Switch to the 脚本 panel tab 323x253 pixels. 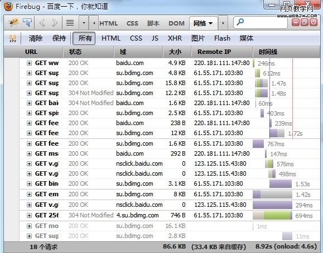[x=153, y=23]
